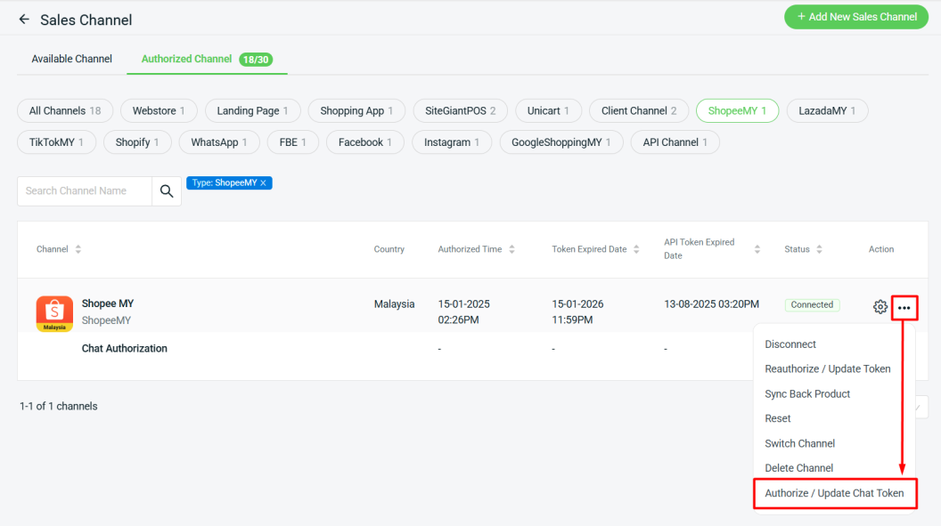Open settings gear for Shopee MY channel
The height and width of the screenshot is (526, 941).
880,307
